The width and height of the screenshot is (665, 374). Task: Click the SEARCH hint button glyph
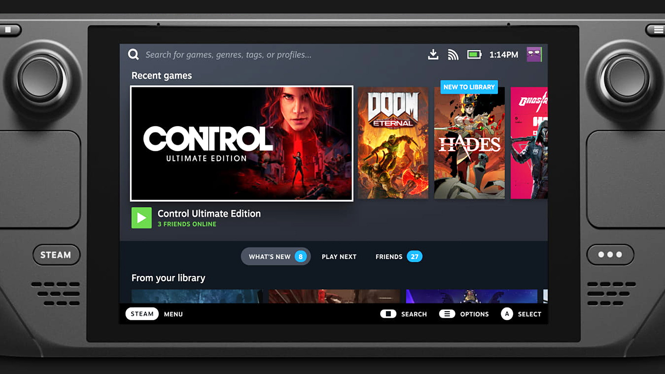click(388, 314)
